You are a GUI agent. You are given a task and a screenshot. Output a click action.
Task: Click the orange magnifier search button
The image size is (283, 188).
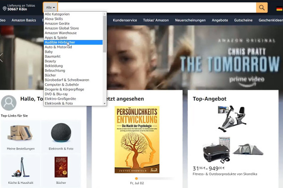(x=262, y=8)
